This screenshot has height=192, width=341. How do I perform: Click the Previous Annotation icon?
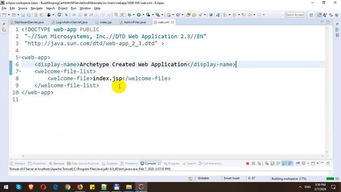pos(234,15)
